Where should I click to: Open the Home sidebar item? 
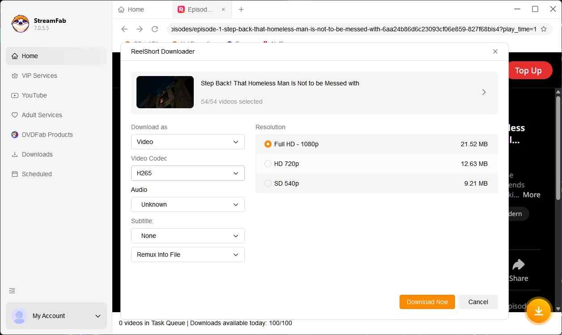pyautogui.click(x=56, y=56)
